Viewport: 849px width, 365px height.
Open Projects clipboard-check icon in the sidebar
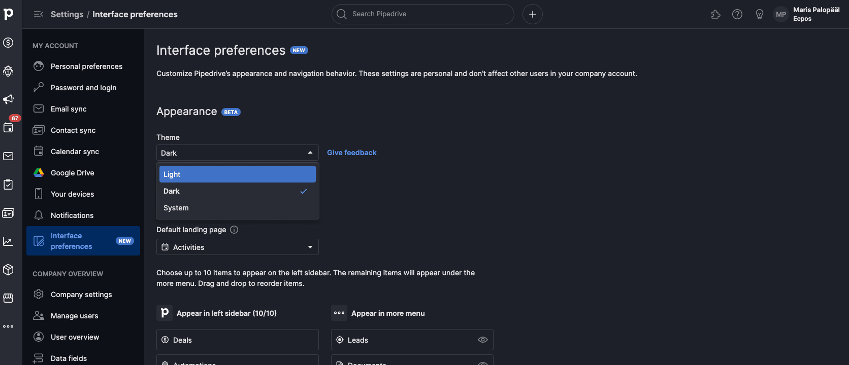(x=8, y=185)
